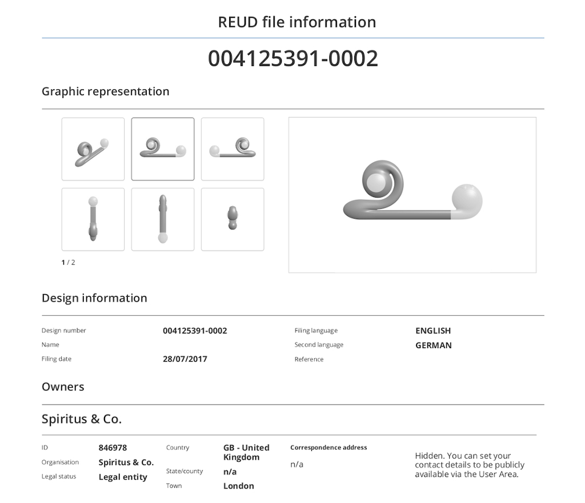Screen dimensions: 585x503
Task: Select the small end-on view thumbnail
Action: click(233, 219)
